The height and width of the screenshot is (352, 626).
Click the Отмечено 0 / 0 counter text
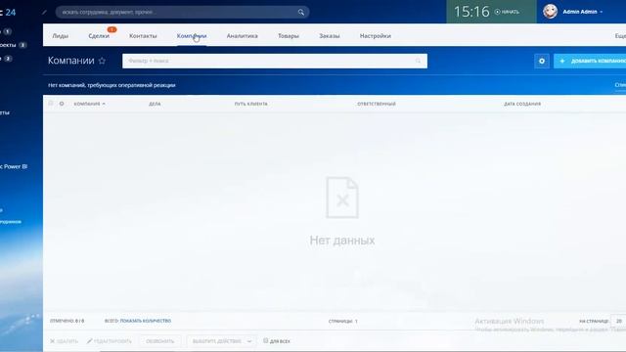tap(67, 321)
